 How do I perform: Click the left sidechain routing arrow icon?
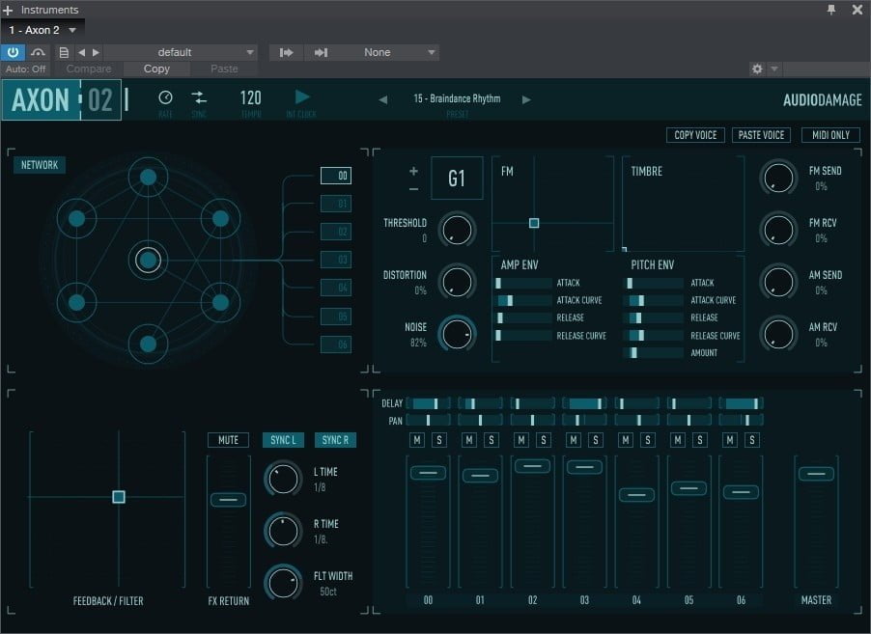[x=286, y=52]
